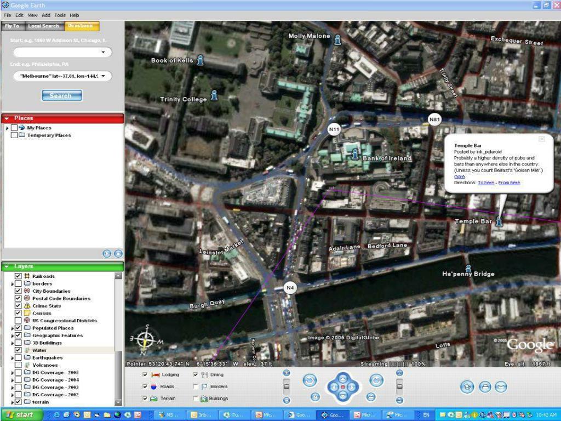Click the Molly Malone placemark icon

click(337, 39)
